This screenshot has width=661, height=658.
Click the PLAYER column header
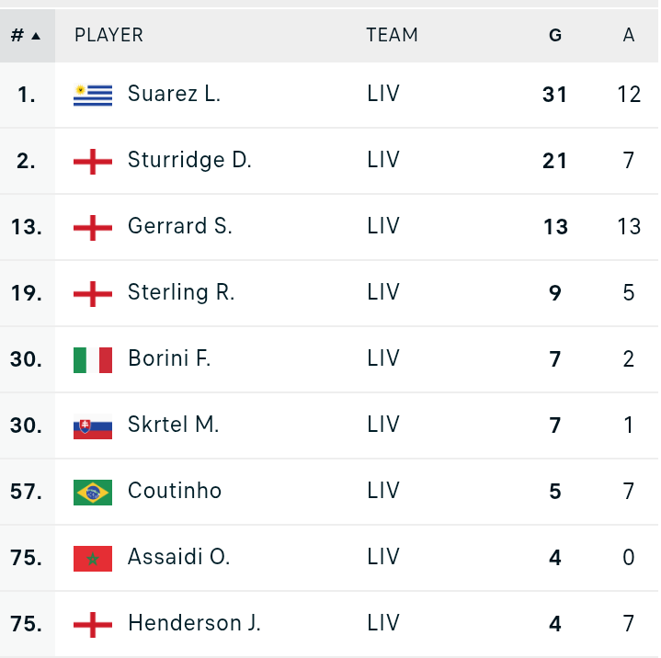point(108,36)
